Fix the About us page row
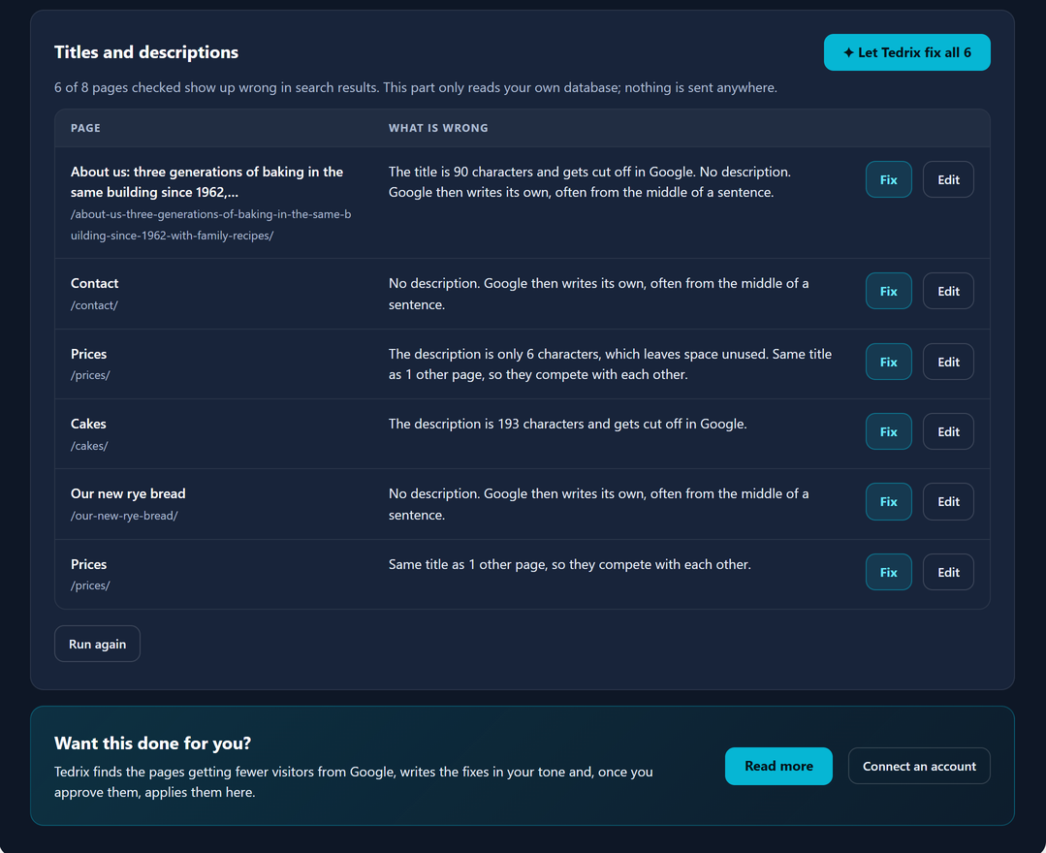This screenshot has height=853, width=1046. pos(888,179)
